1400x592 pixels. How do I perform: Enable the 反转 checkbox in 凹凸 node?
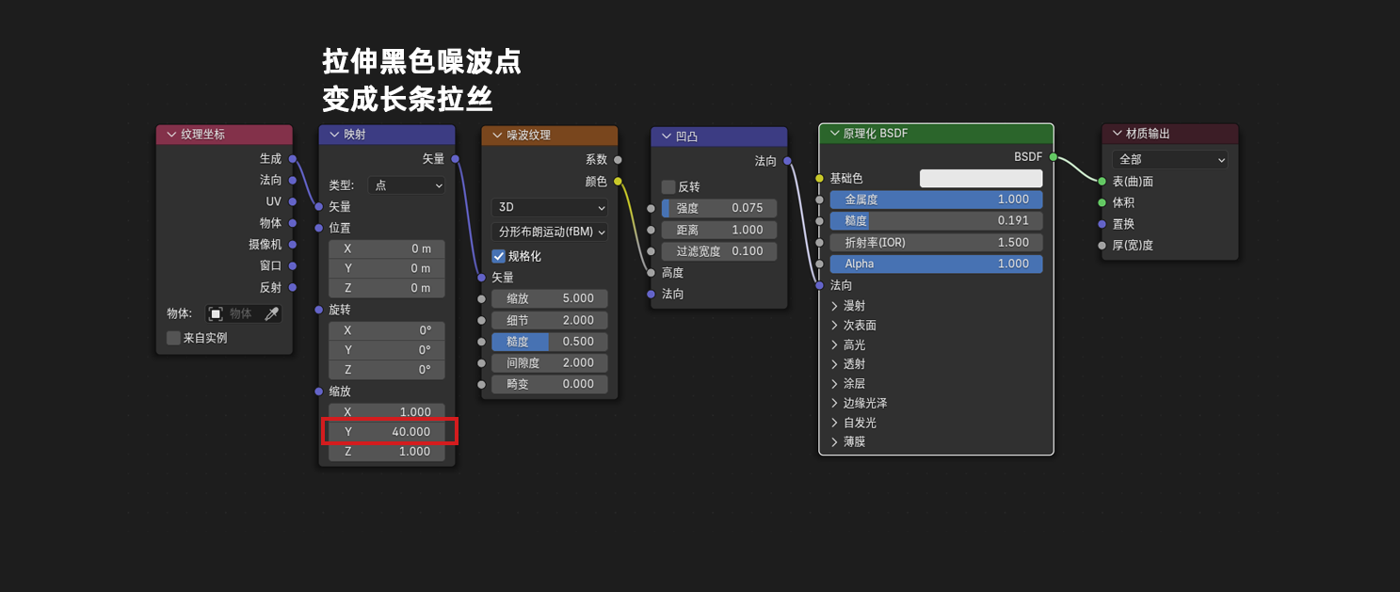pyautogui.click(x=668, y=186)
